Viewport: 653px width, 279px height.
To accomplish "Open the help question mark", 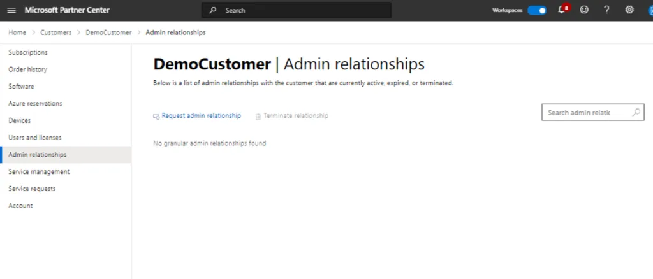I will (607, 10).
